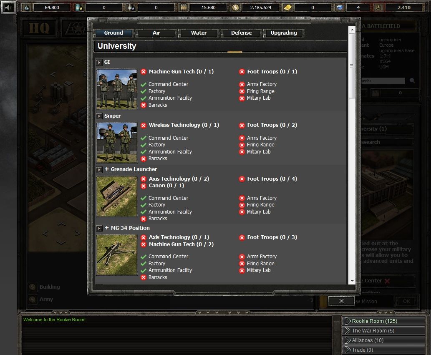
Task: Click the red X beside Firing Range under Sniper
Action: [242, 144]
